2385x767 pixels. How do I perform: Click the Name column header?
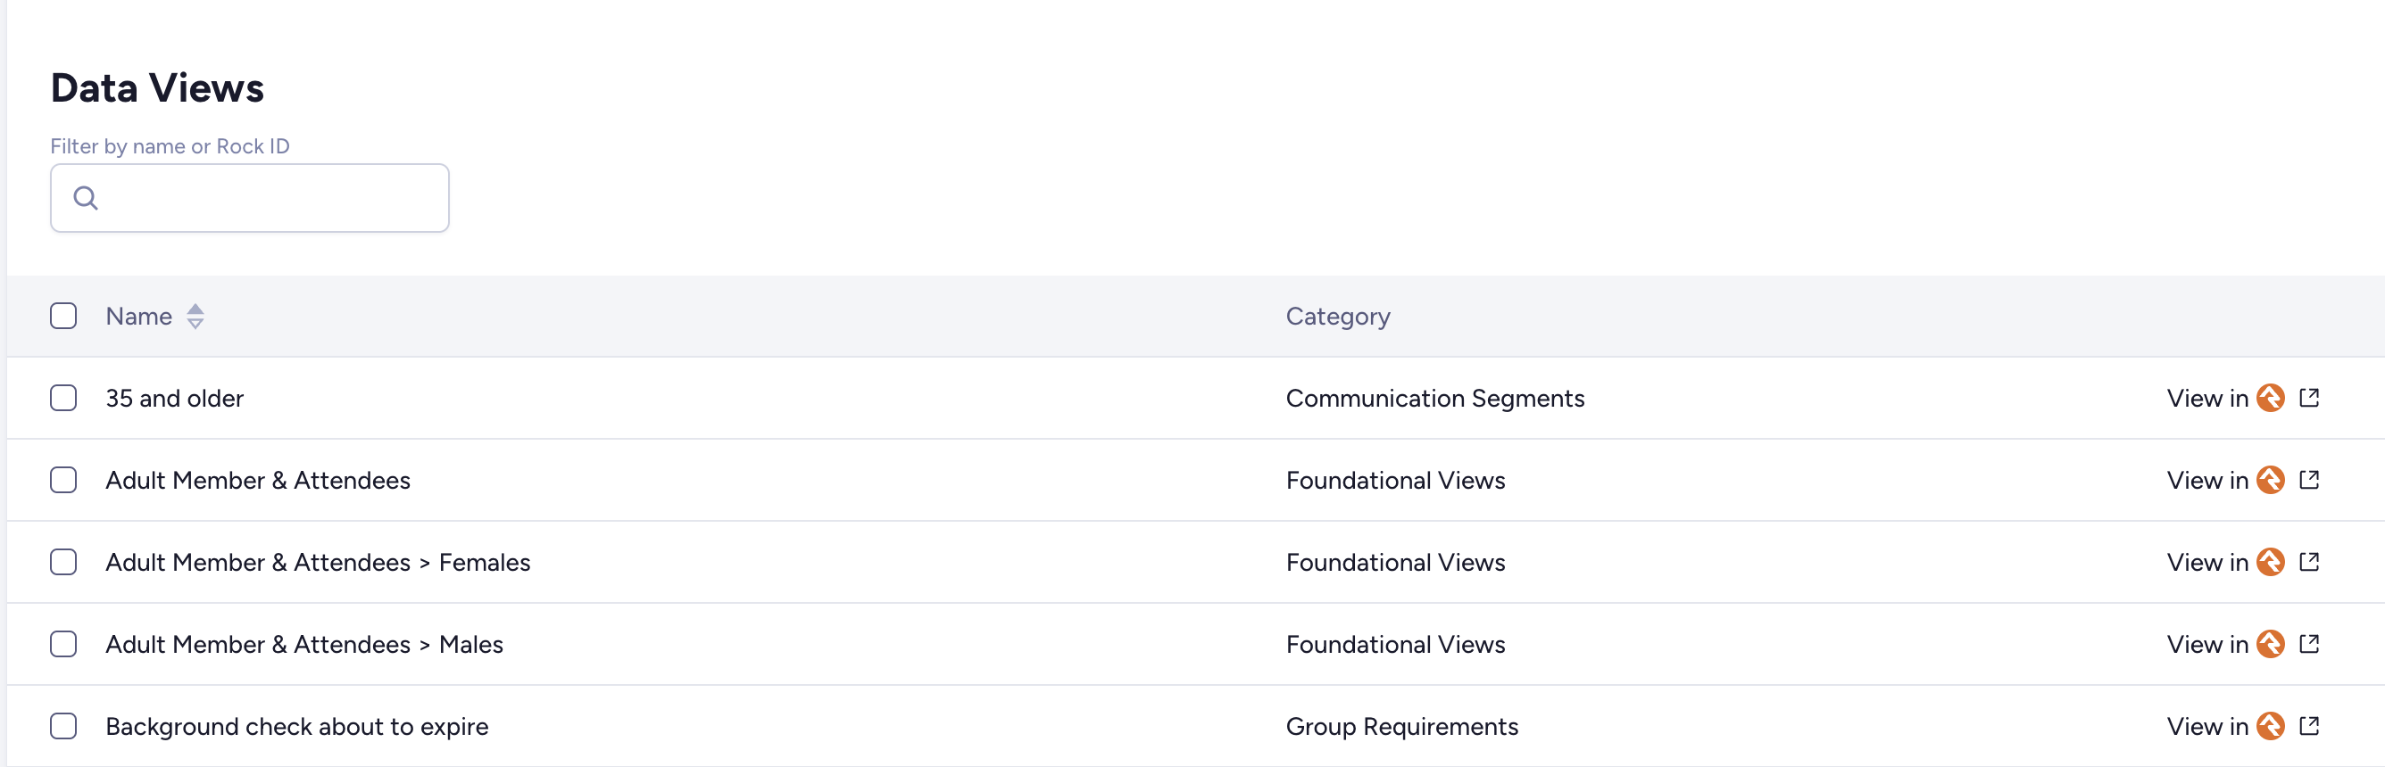pyautogui.click(x=139, y=317)
